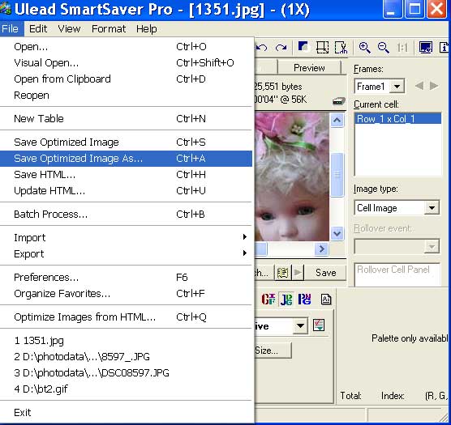Screen dimensions: 451x425
Task: Click the play arrow icon beside Save
Action: click(x=298, y=272)
